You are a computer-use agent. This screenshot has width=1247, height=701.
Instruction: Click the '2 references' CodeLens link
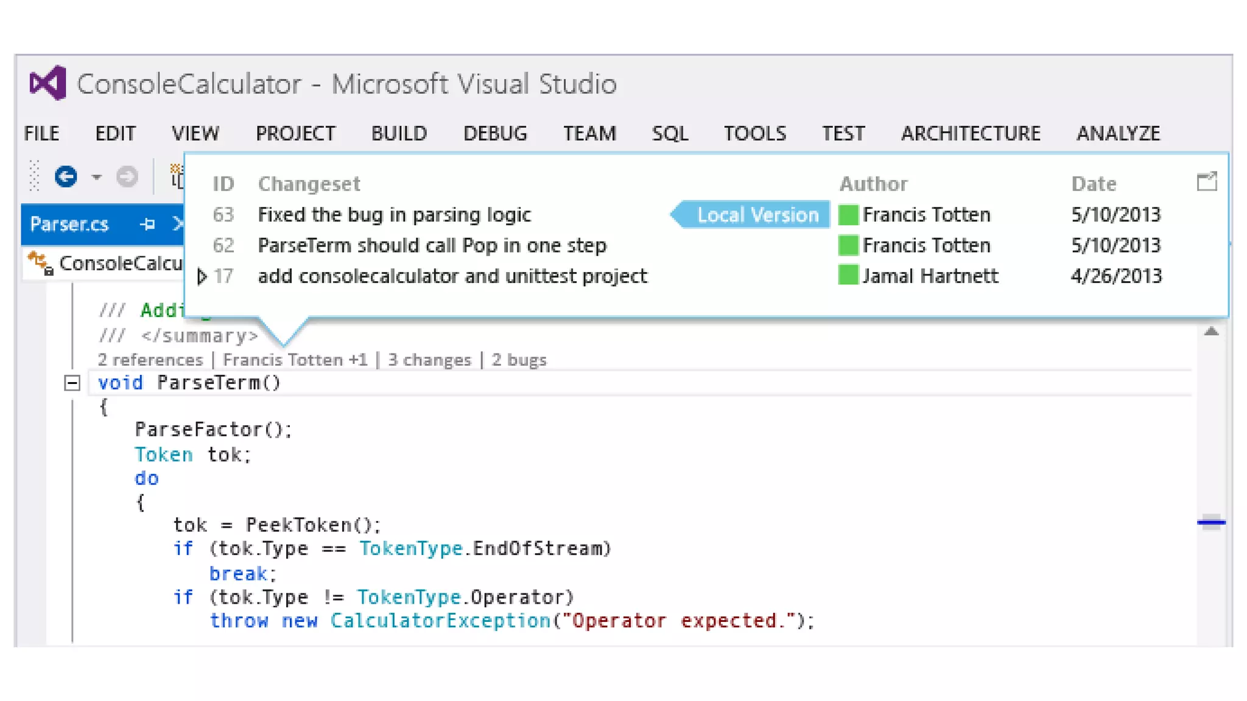pyautogui.click(x=150, y=360)
